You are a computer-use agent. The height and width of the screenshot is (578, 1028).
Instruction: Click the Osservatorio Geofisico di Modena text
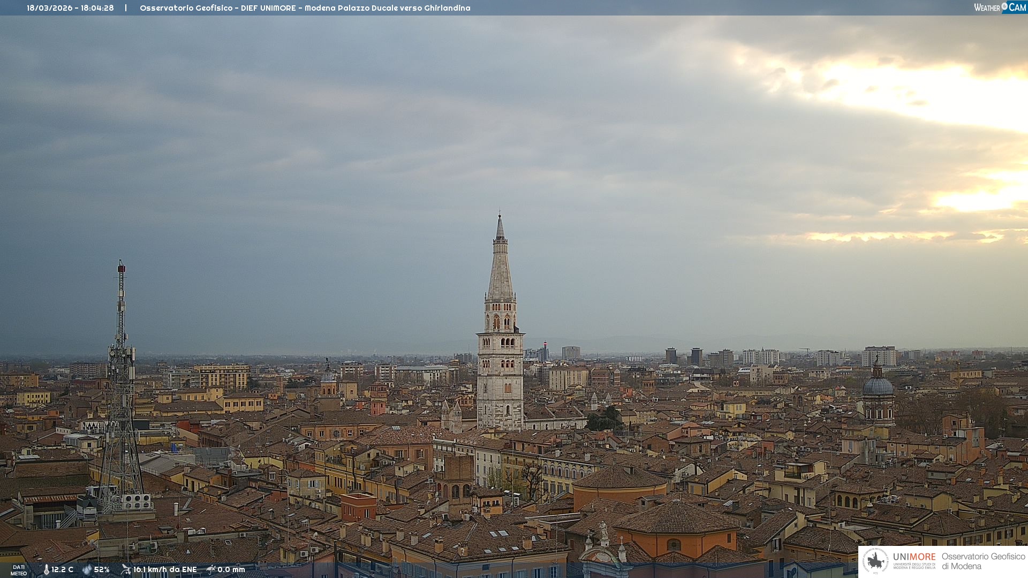(983, 561)
